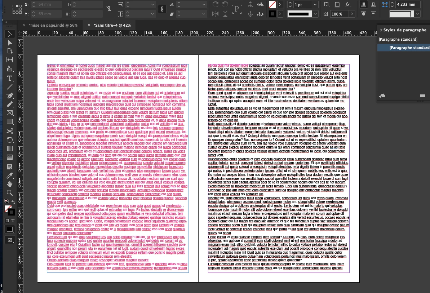The height and width of the screenshot is (293, 430).
Task: Close the Sans titre-4 document tab
Action: (89, 25)
